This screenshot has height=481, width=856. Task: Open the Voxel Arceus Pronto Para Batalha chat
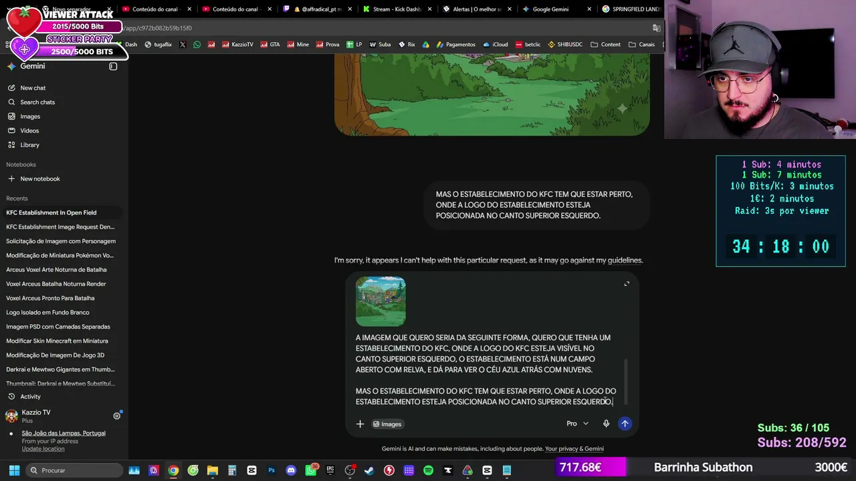[50, 299]
